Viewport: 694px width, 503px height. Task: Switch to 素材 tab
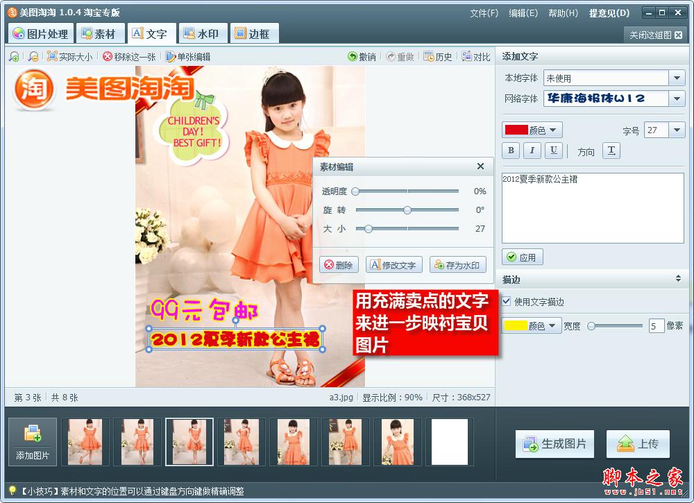(x=101, y=33)
